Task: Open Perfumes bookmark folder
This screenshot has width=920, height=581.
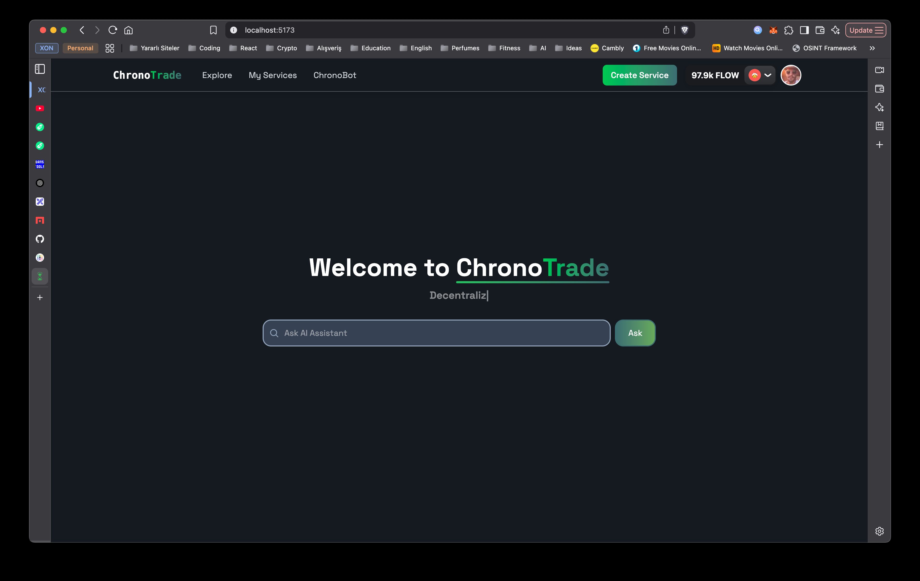Action: click(460, 48)
